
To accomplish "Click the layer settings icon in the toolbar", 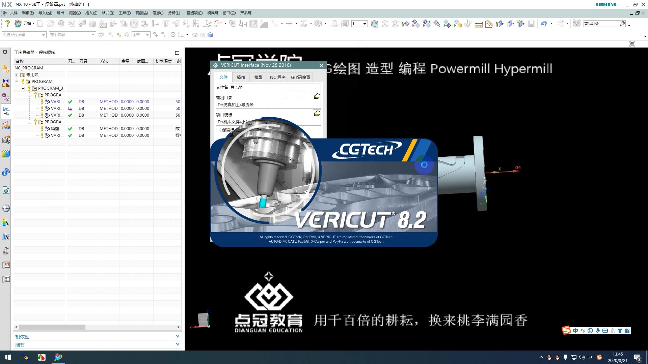I will (374, 24).
